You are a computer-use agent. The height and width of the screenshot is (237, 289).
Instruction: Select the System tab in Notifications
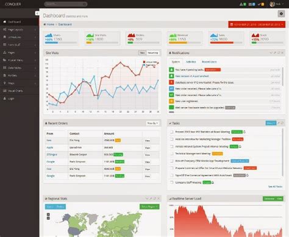click(x=176, y=62)
